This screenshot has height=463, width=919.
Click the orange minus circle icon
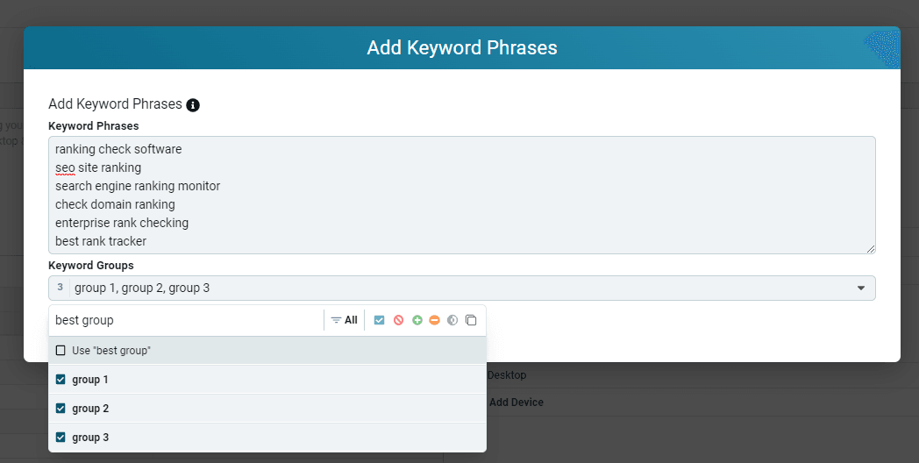(434, 320)
